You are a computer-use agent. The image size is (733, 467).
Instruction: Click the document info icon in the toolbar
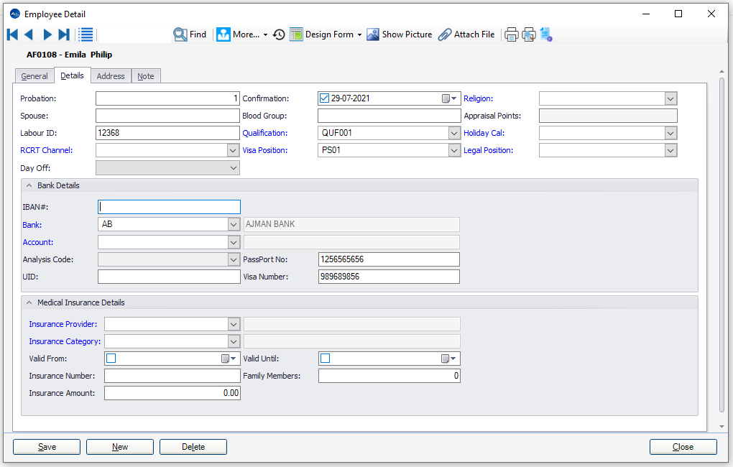click(x=546, y=34)
